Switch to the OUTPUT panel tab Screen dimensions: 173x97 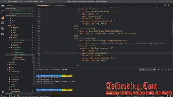coord(46,70)
